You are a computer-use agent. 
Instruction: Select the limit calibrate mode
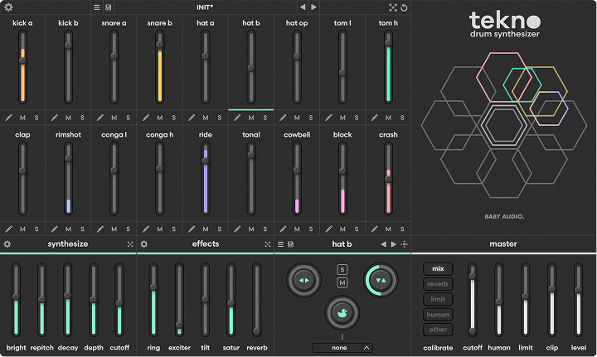[x=438, y=299]
